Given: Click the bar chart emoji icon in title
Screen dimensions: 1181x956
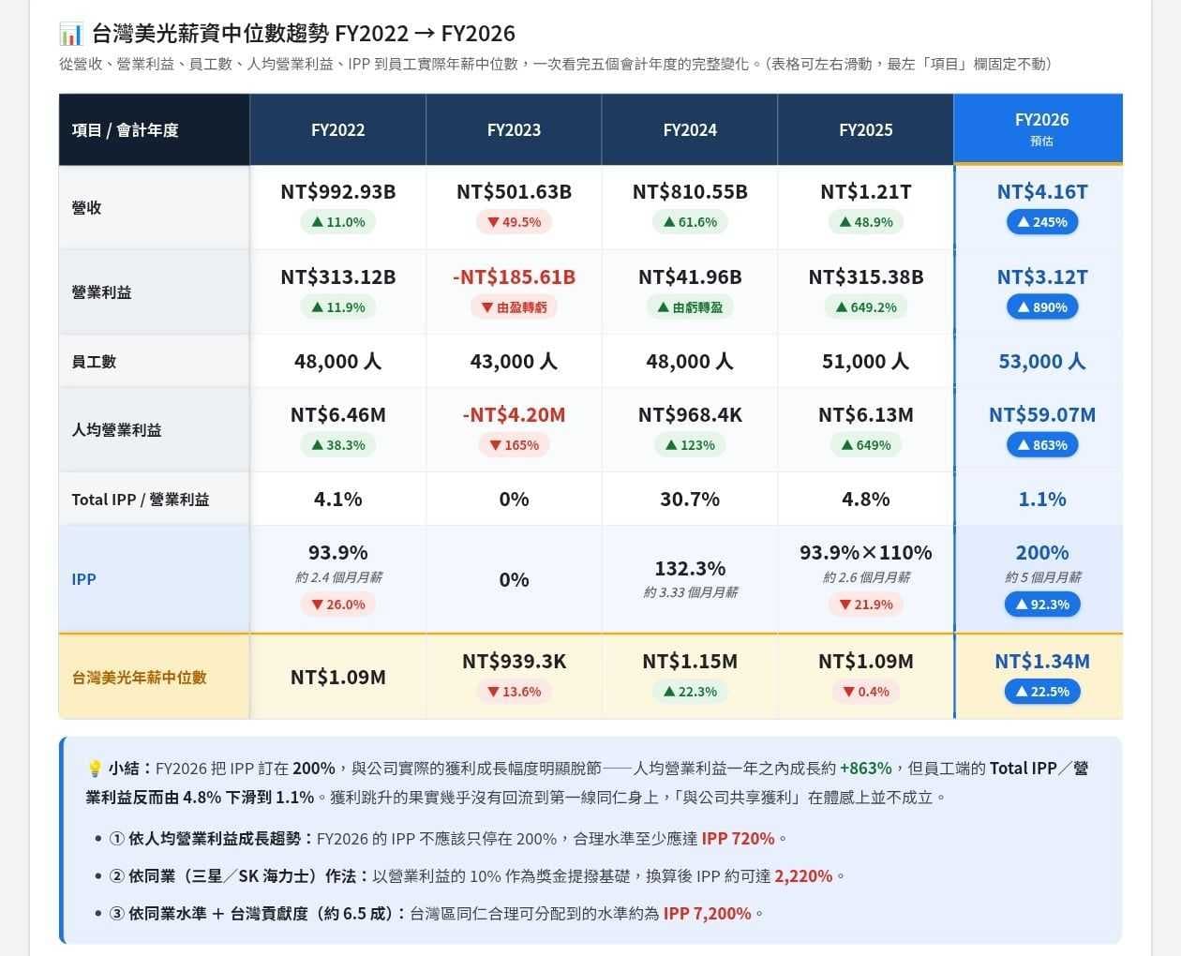Looking at the screenshot, I should coord(70,35).
